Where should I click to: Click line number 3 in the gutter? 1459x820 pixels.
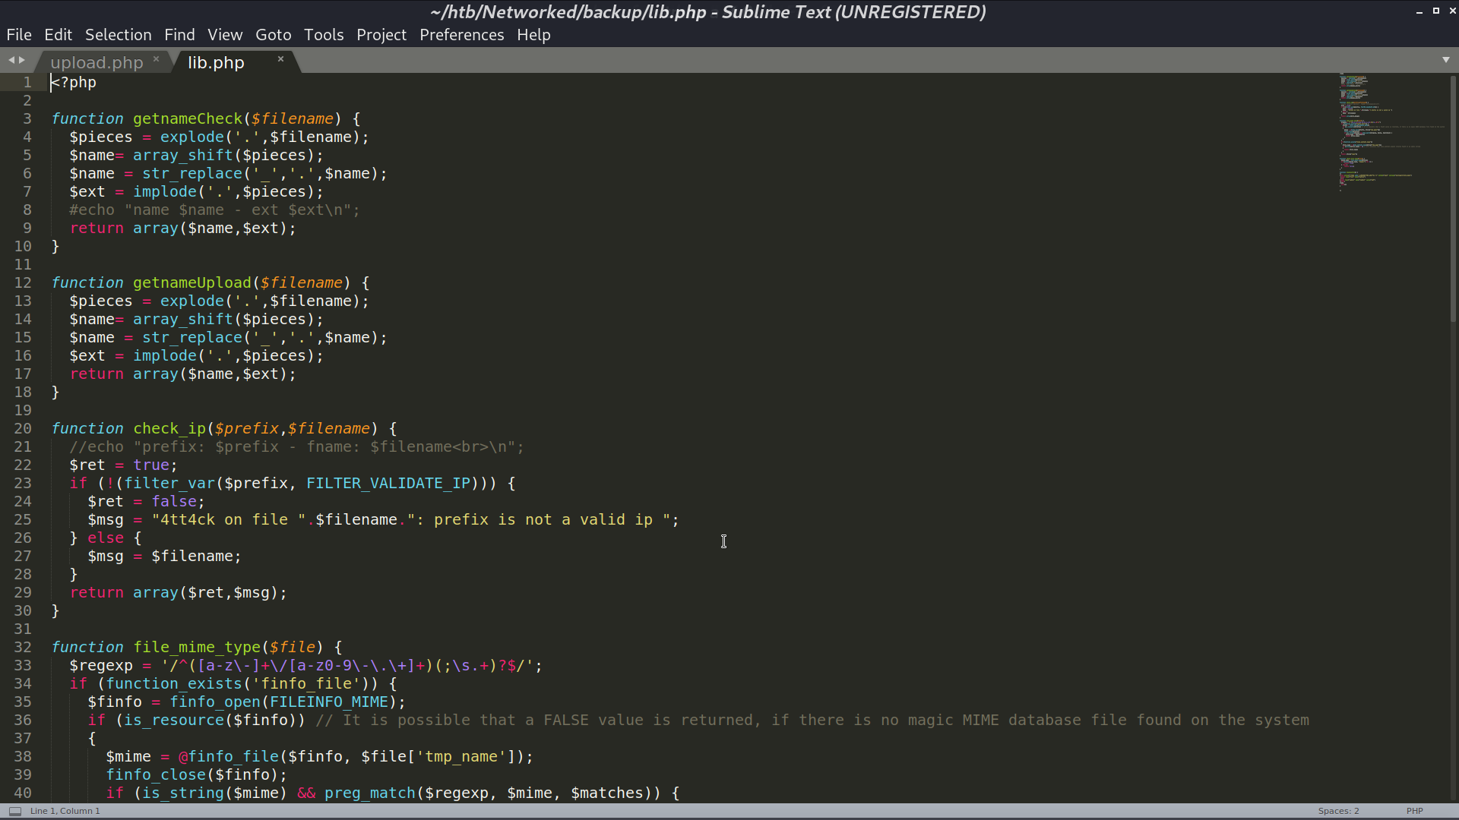tap(27, 118)
